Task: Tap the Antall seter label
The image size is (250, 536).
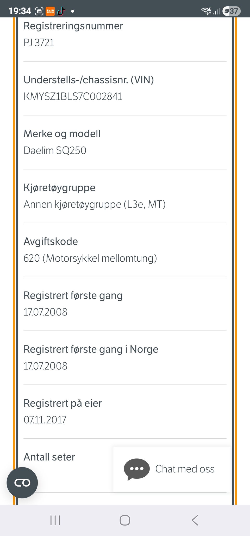Action: [49, 457]
